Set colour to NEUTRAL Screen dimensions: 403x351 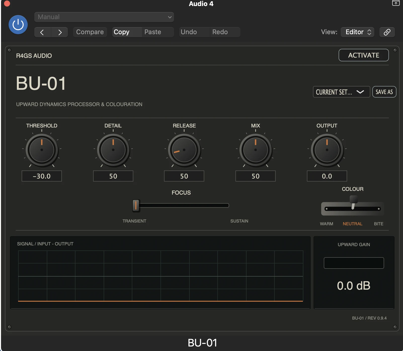(x=352, y=224)
